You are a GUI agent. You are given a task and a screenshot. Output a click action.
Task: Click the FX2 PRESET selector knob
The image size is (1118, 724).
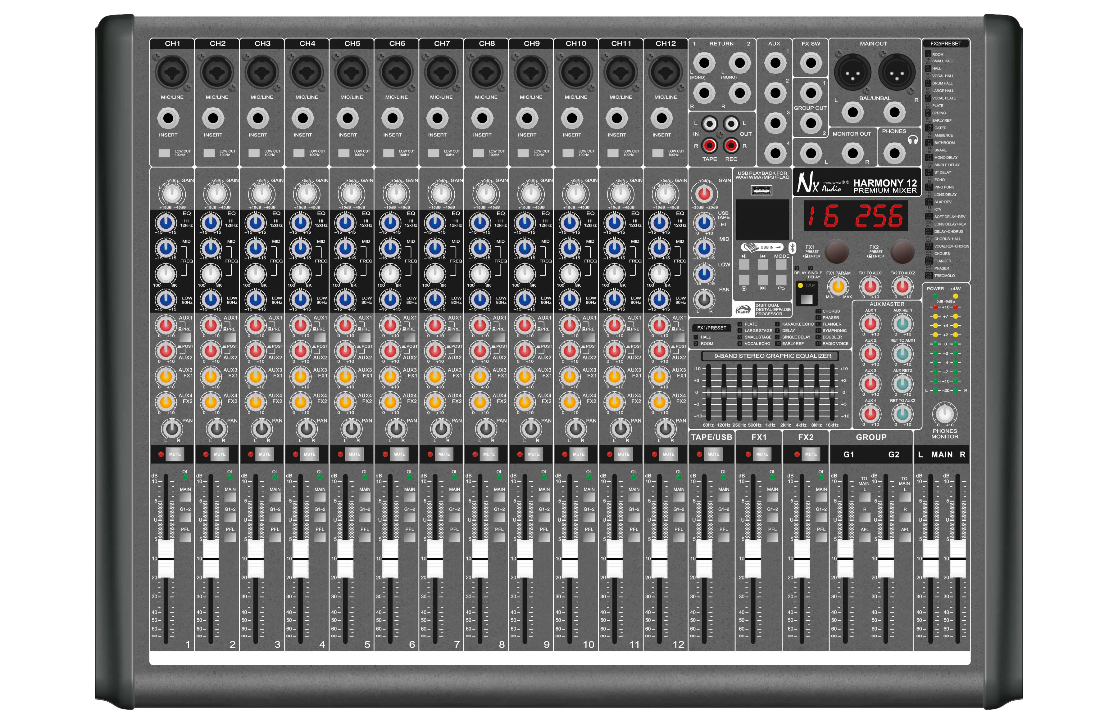[x=902, y=252]
